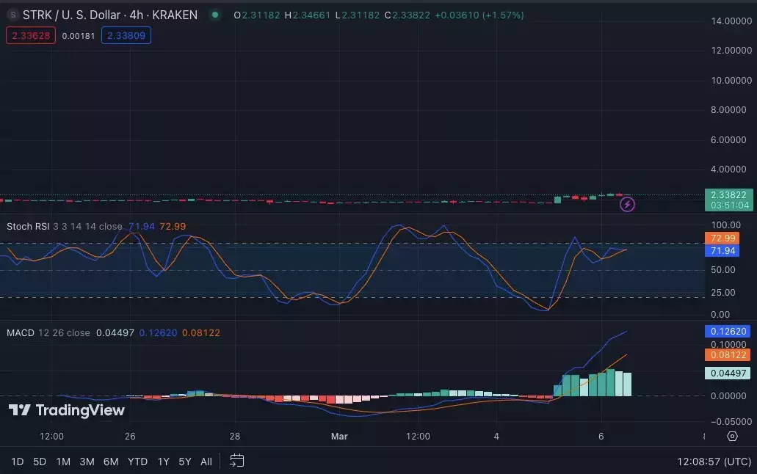
Task: Open the go-to-date calendar icon
Action: click(x=236, y=461)
